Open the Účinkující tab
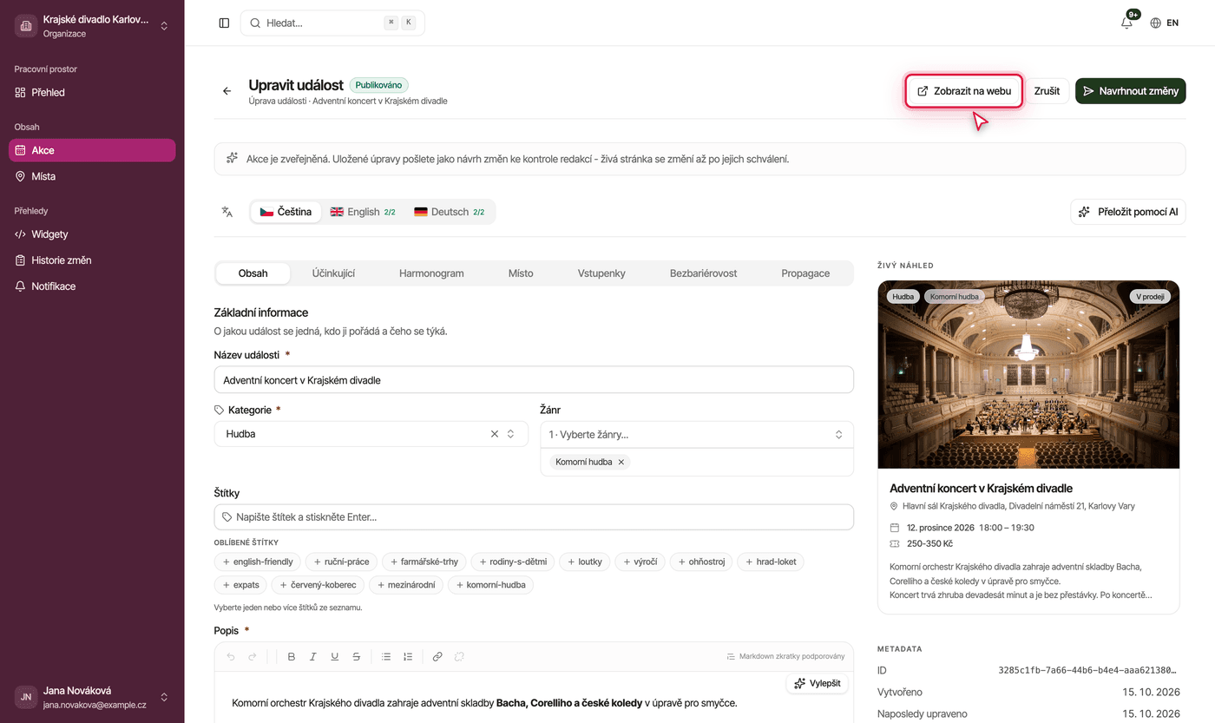Viewport: 1215px width, 723px height. click(333, 273)
